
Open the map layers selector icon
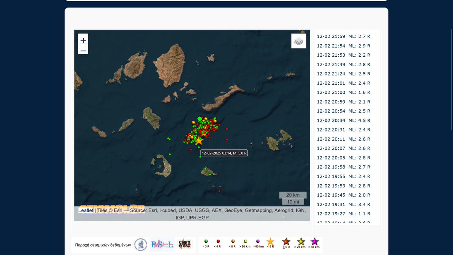(299, 41)
